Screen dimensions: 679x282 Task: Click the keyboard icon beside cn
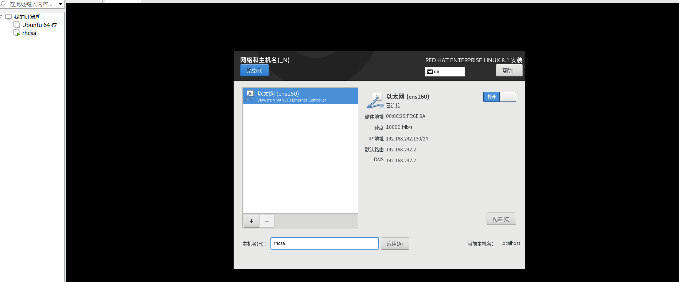point(430,72)
